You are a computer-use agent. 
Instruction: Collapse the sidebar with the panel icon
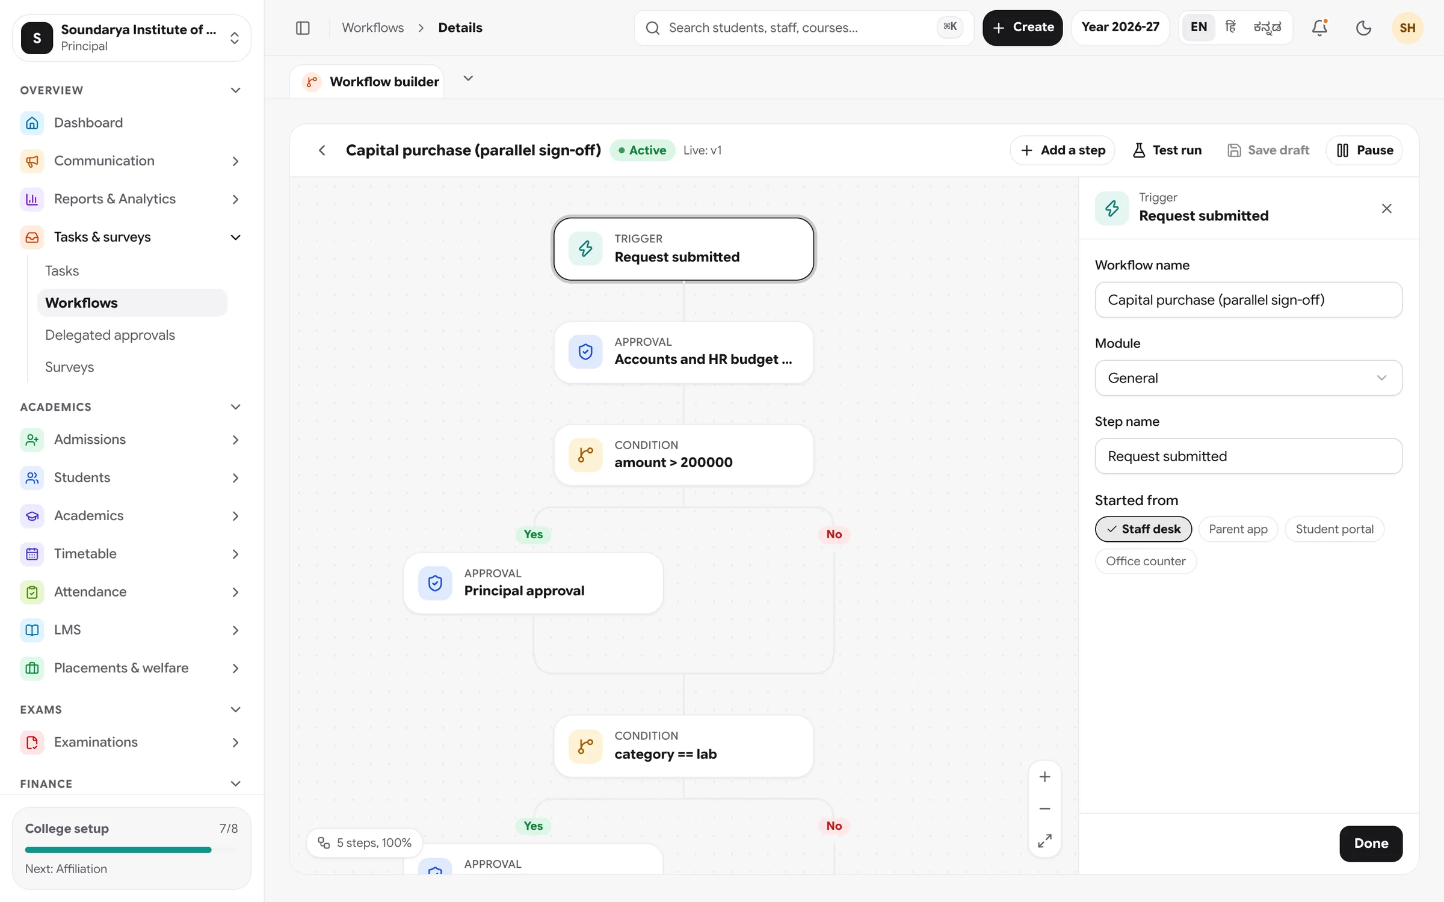coord(303,28)
